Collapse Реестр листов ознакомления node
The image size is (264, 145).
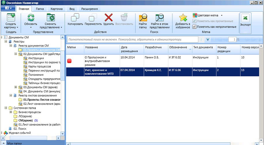[11, 96]
